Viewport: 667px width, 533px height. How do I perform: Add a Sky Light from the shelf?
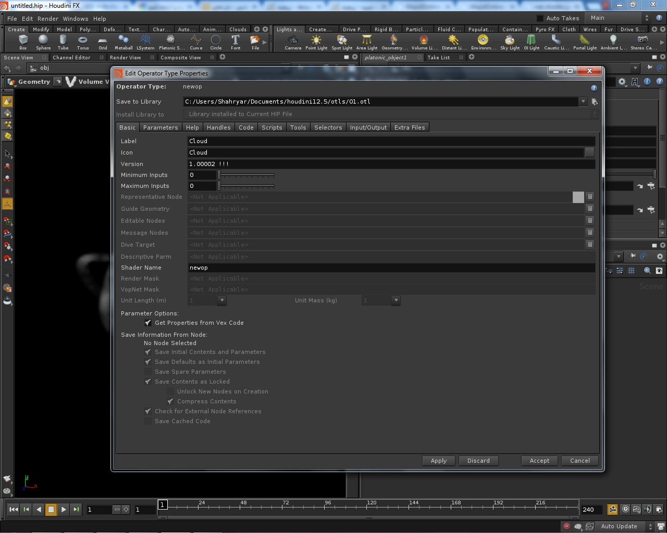(x=510, y=42)
